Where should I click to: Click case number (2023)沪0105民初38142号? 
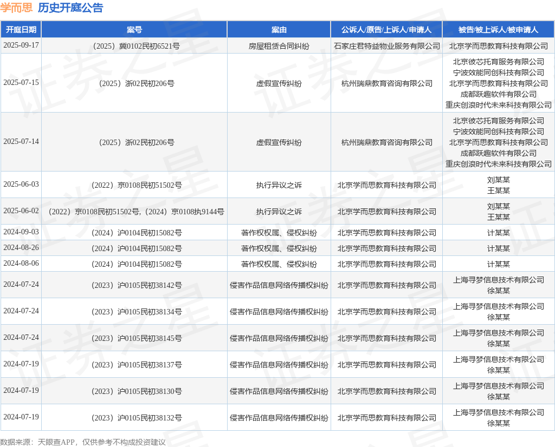tap(136, 285)
